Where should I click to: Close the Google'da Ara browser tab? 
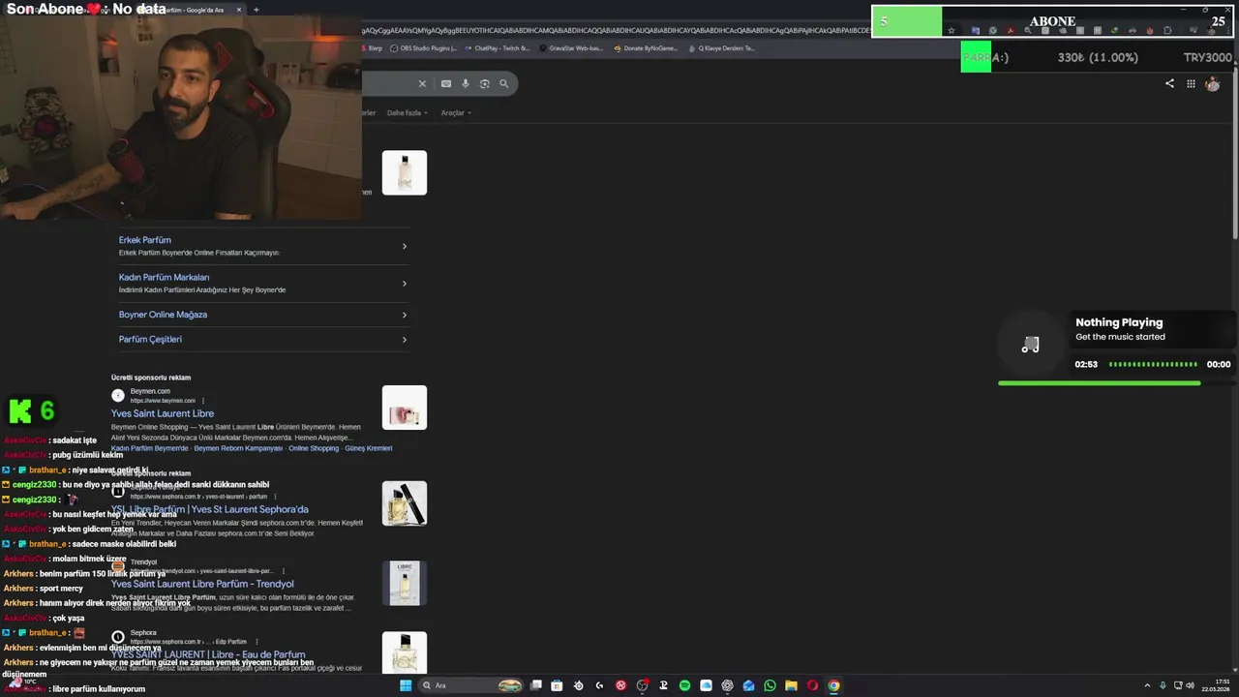tap(239, 10)
